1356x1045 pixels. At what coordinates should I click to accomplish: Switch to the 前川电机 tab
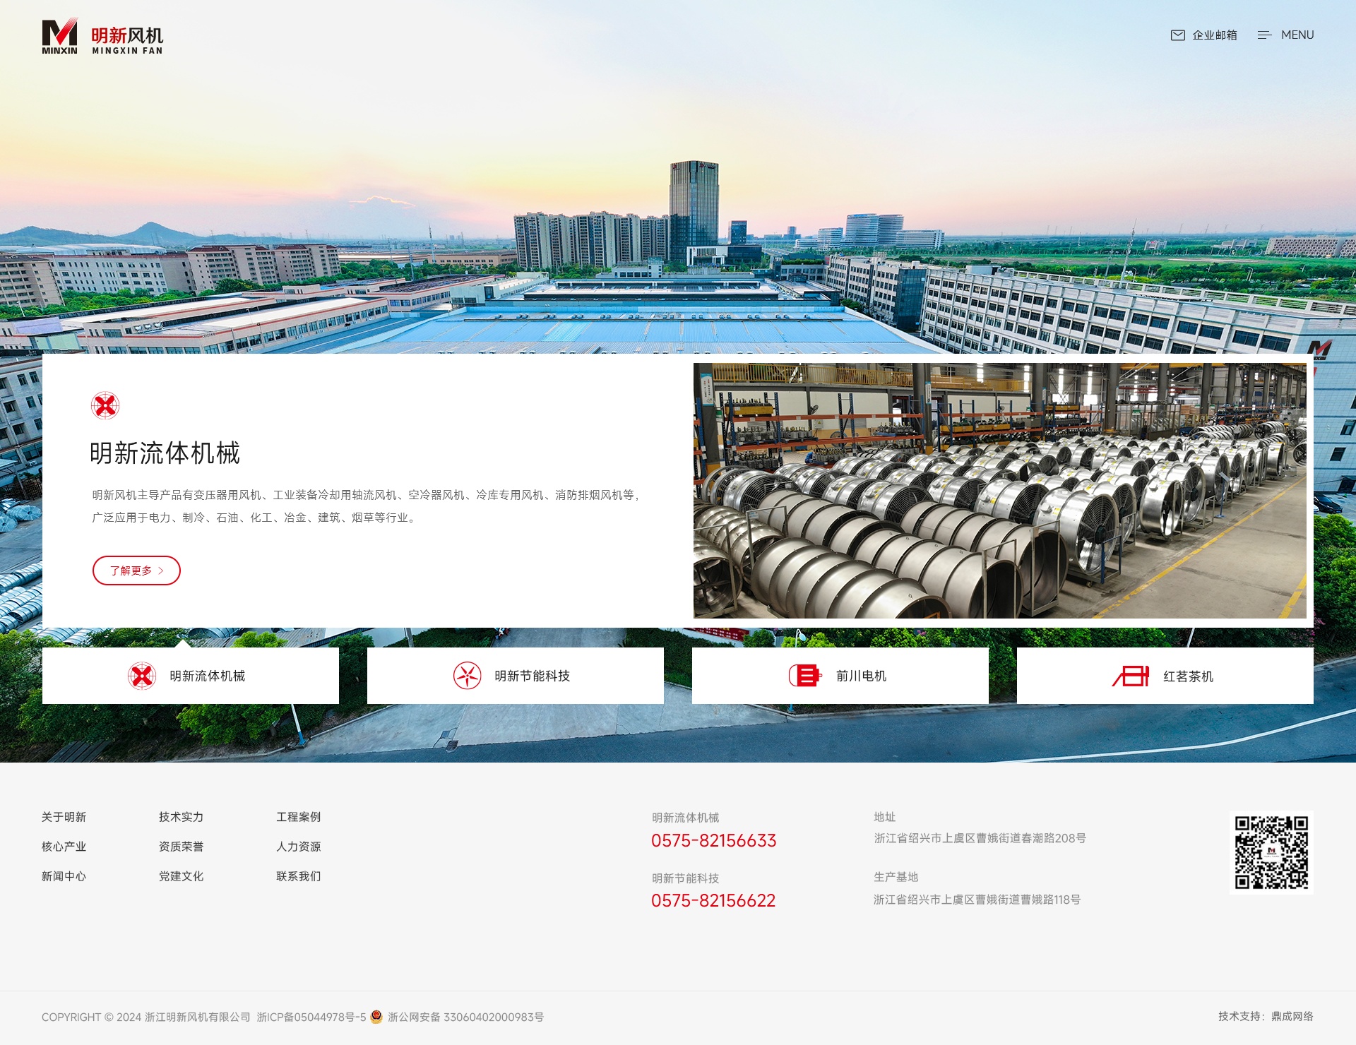pyautogui.click(x=840, y=676)
